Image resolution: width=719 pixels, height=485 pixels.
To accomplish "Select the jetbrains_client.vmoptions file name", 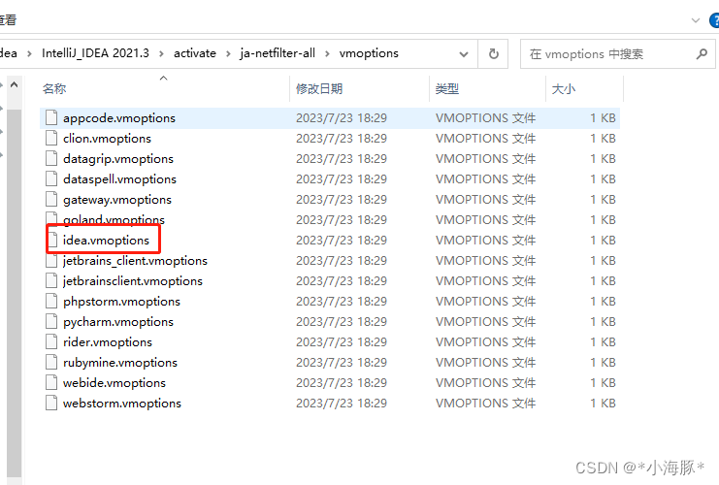I will click(135, 261).
